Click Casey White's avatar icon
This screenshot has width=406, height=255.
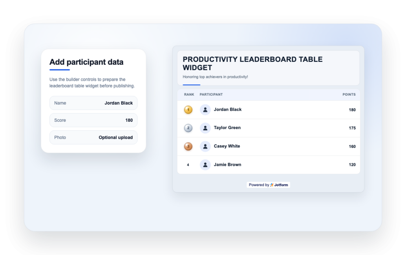(205, 146)
